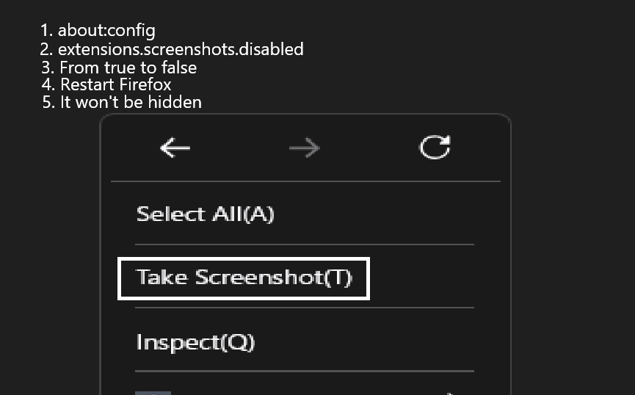Click the separator line below Inspect(Q)
This screenshot has width=635, height=395.
point(305,371)
